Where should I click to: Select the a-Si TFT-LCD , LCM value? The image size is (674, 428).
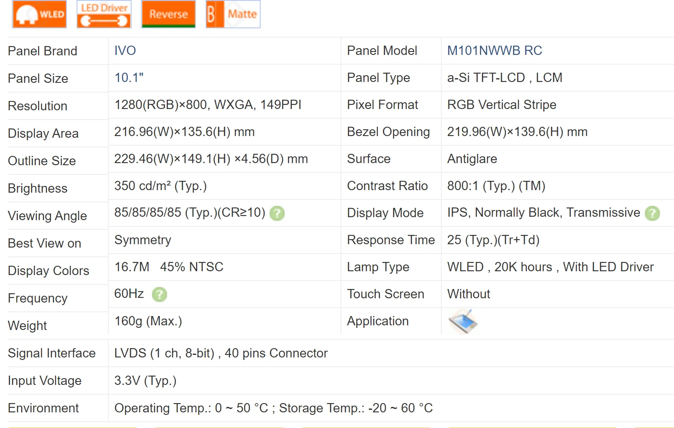[x=505, y=78]
